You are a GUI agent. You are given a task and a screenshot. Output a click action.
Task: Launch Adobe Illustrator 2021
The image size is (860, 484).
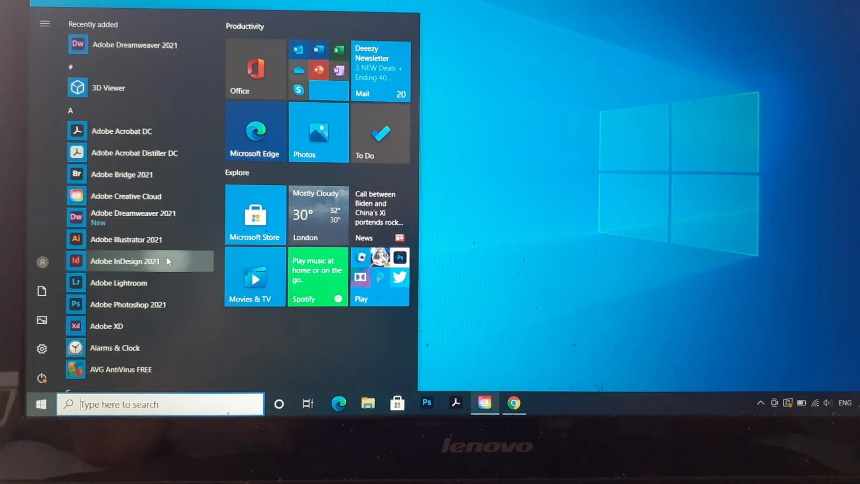point(140,239)
